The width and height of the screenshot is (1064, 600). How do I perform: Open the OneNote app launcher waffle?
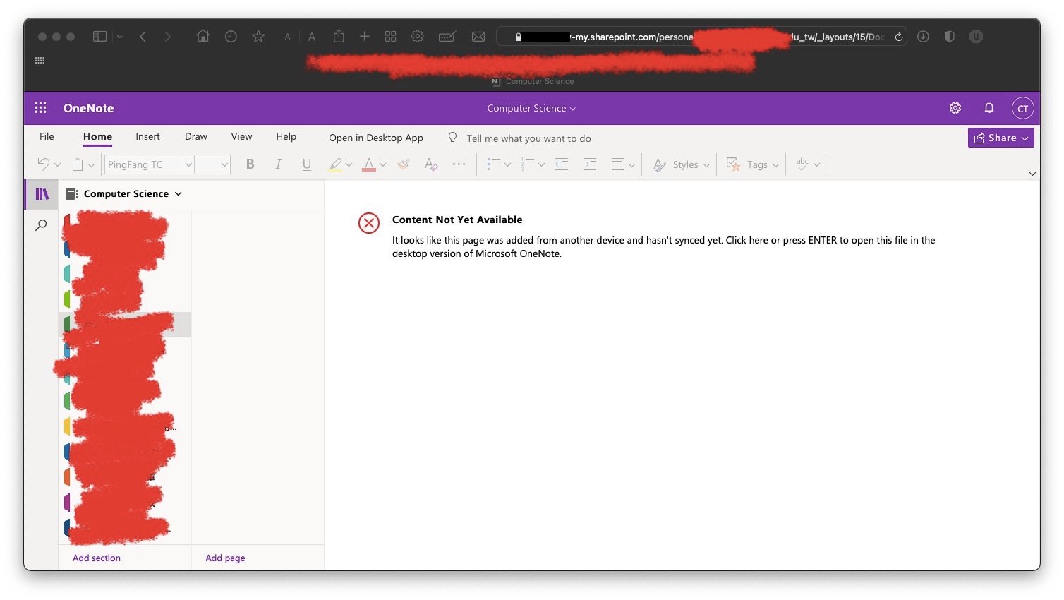[40, 108]
